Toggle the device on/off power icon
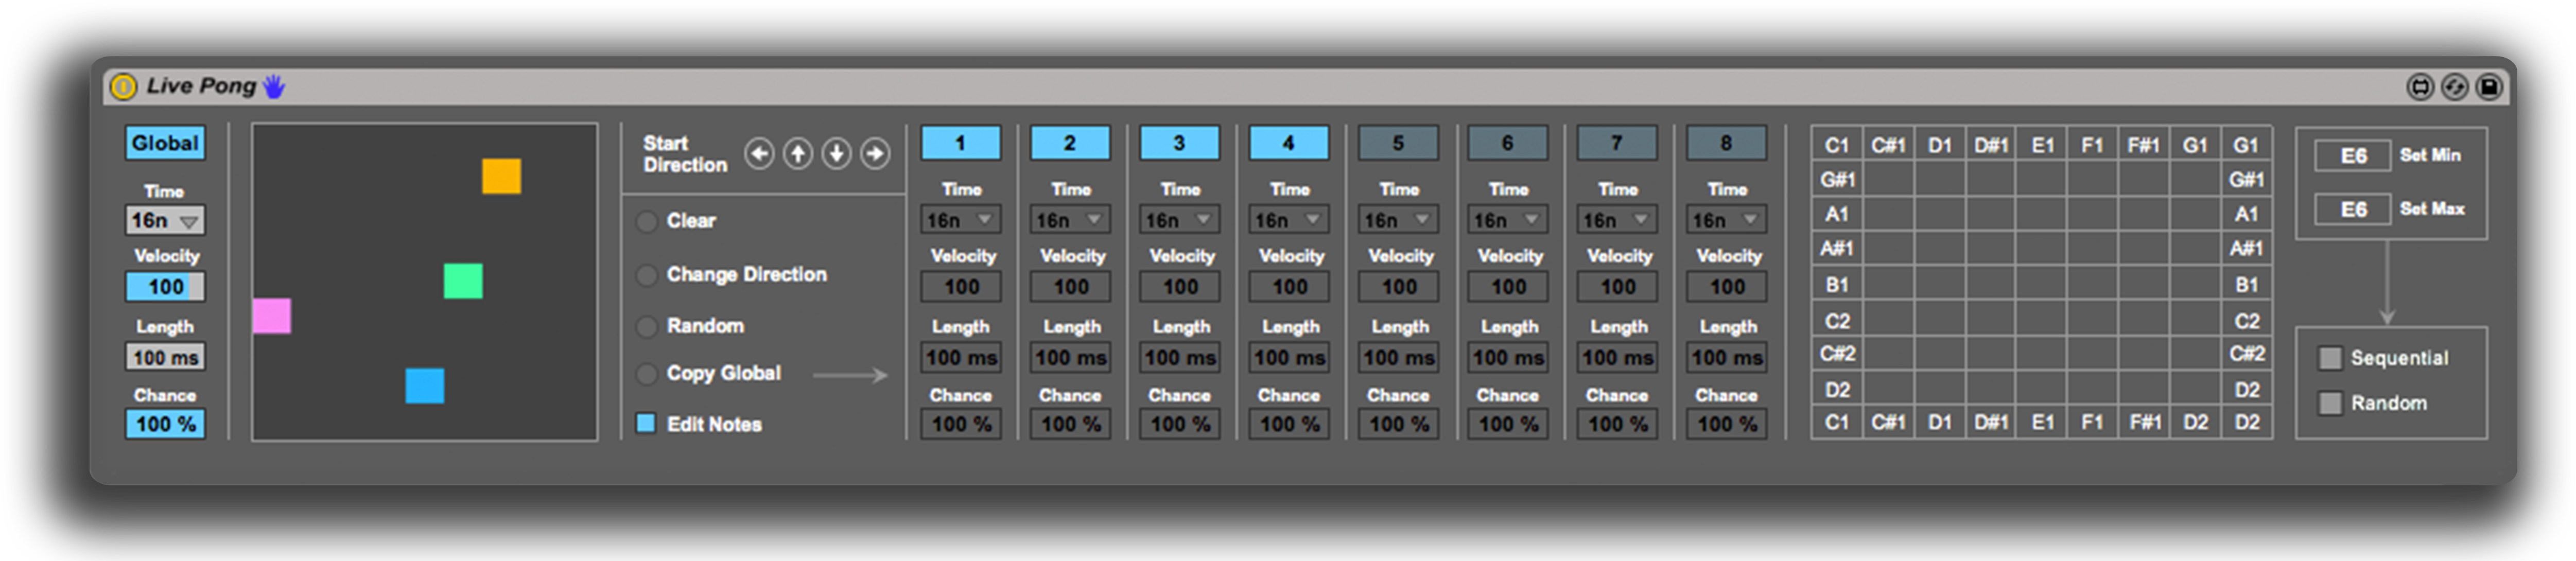Image resolution: width=2576 pixels, height=561 pixels. click(123, 87)
